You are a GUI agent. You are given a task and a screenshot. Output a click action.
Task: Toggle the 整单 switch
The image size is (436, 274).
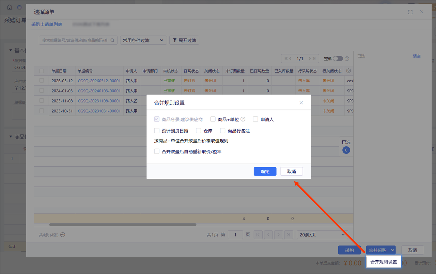[338, 59]
